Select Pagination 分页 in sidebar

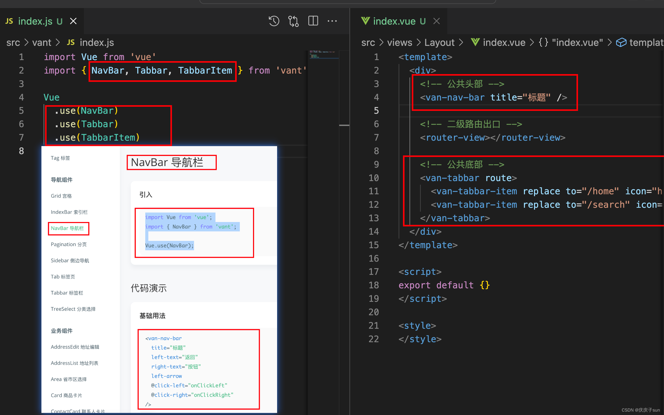tap(69, 244)
